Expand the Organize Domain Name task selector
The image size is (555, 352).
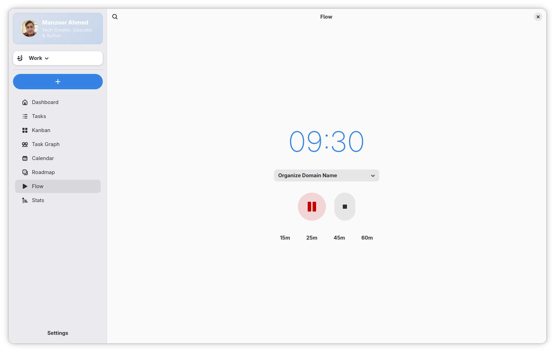click(326, 175)
